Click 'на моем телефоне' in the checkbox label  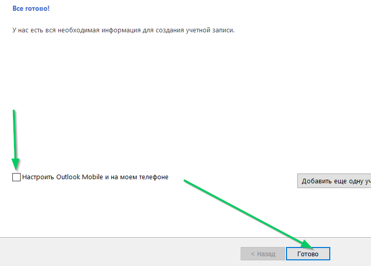click(141, 177)
